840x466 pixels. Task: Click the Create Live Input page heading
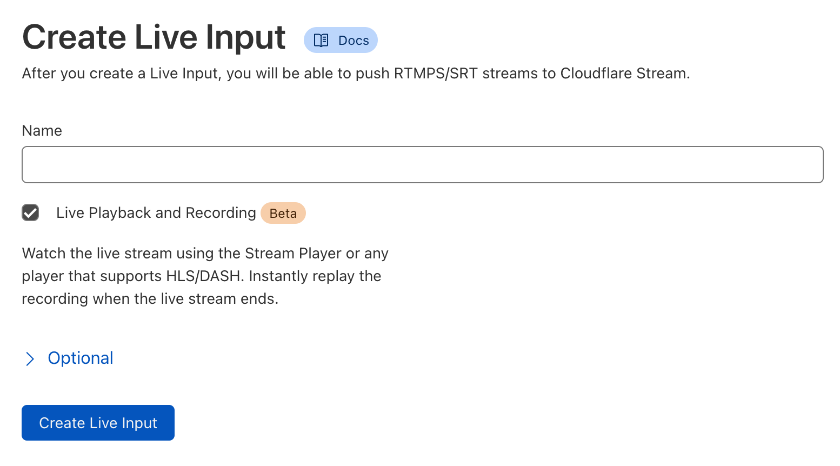click(x=154, y=37)
